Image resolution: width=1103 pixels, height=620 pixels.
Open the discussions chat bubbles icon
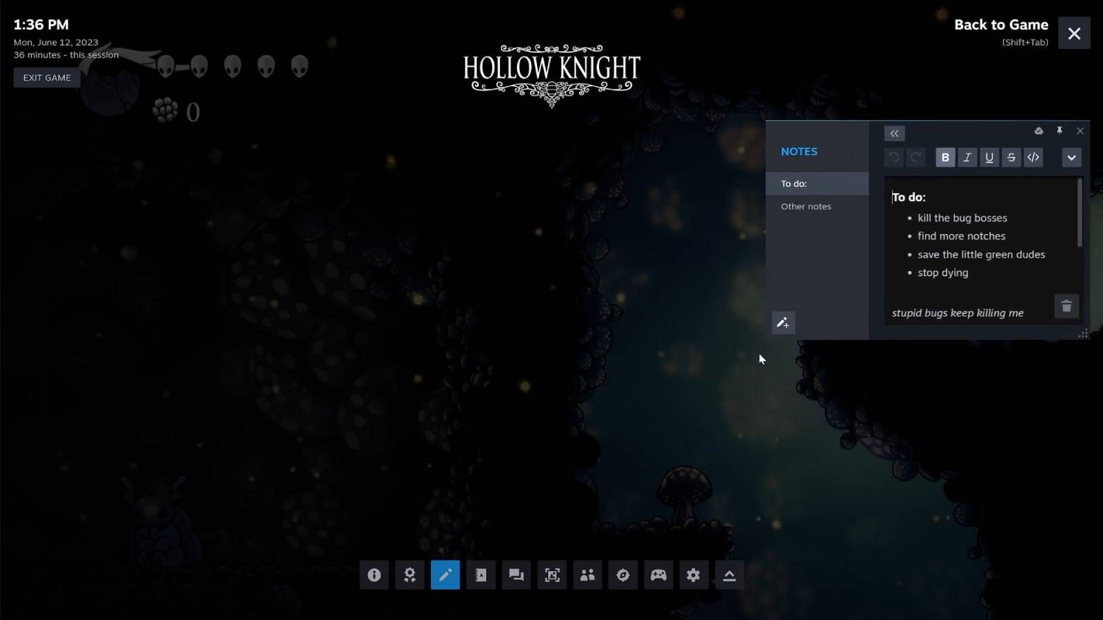516,575
